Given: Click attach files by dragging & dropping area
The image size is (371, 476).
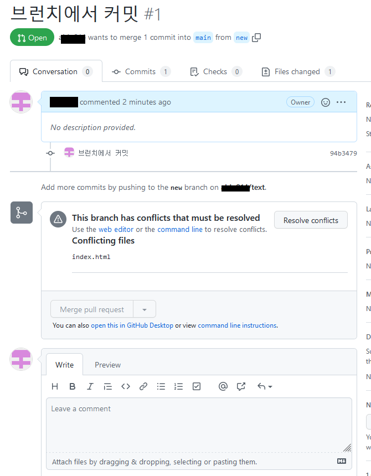Looking at the screenshot, I should pyautogui.click(x=199, y=461).
